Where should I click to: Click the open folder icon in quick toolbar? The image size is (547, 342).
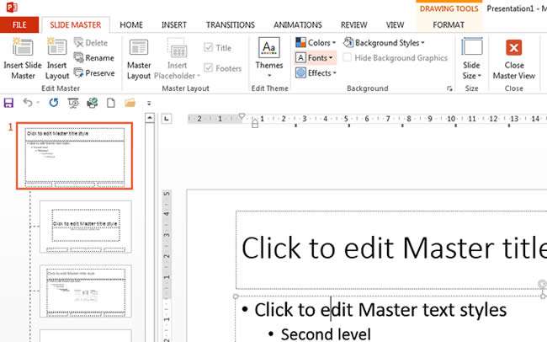click(x=130, y=103)
